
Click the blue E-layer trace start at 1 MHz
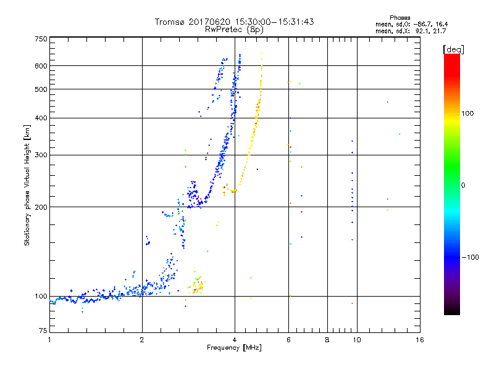click(x=52, y=302)
